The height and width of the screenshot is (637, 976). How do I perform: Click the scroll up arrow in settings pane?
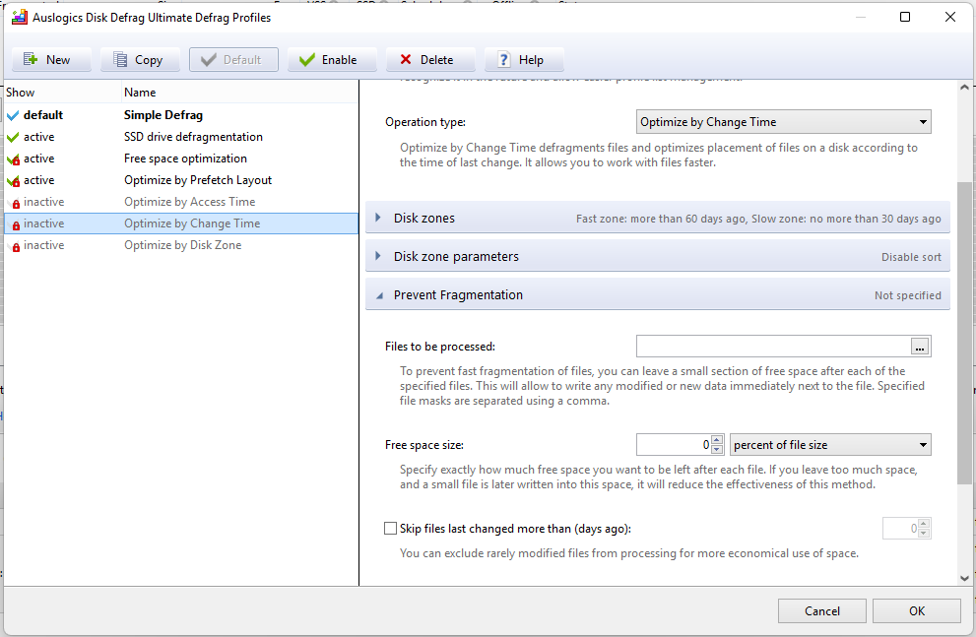[964, 88]
